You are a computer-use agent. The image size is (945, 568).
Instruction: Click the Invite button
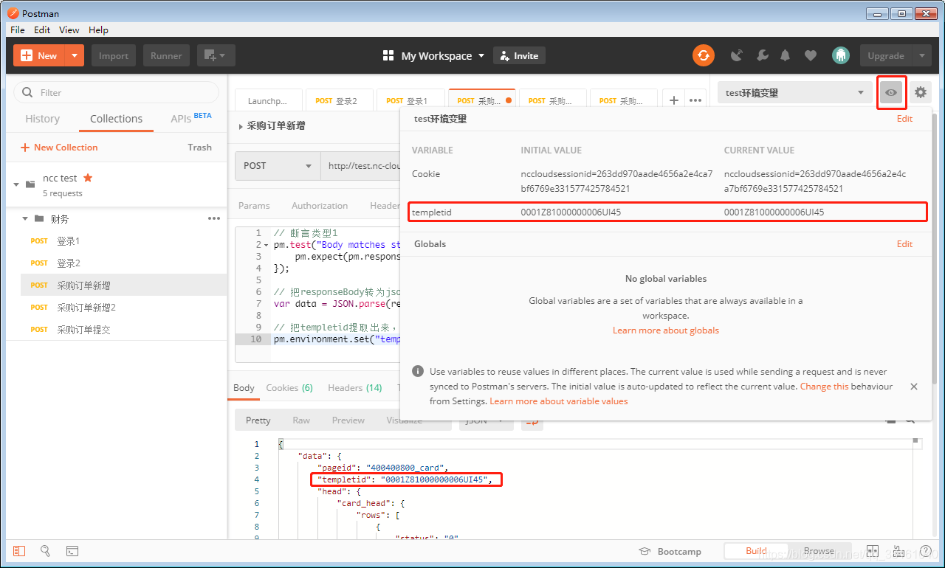coord(519,55)
